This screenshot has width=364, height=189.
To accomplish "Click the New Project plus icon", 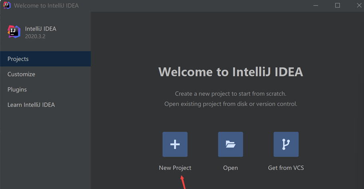I will (175, 144).
